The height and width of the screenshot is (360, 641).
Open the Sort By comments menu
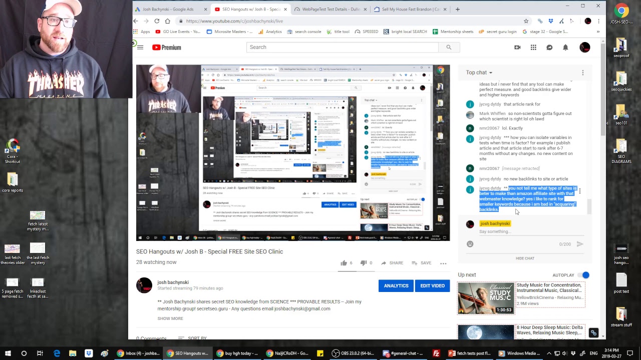(192, 338)
